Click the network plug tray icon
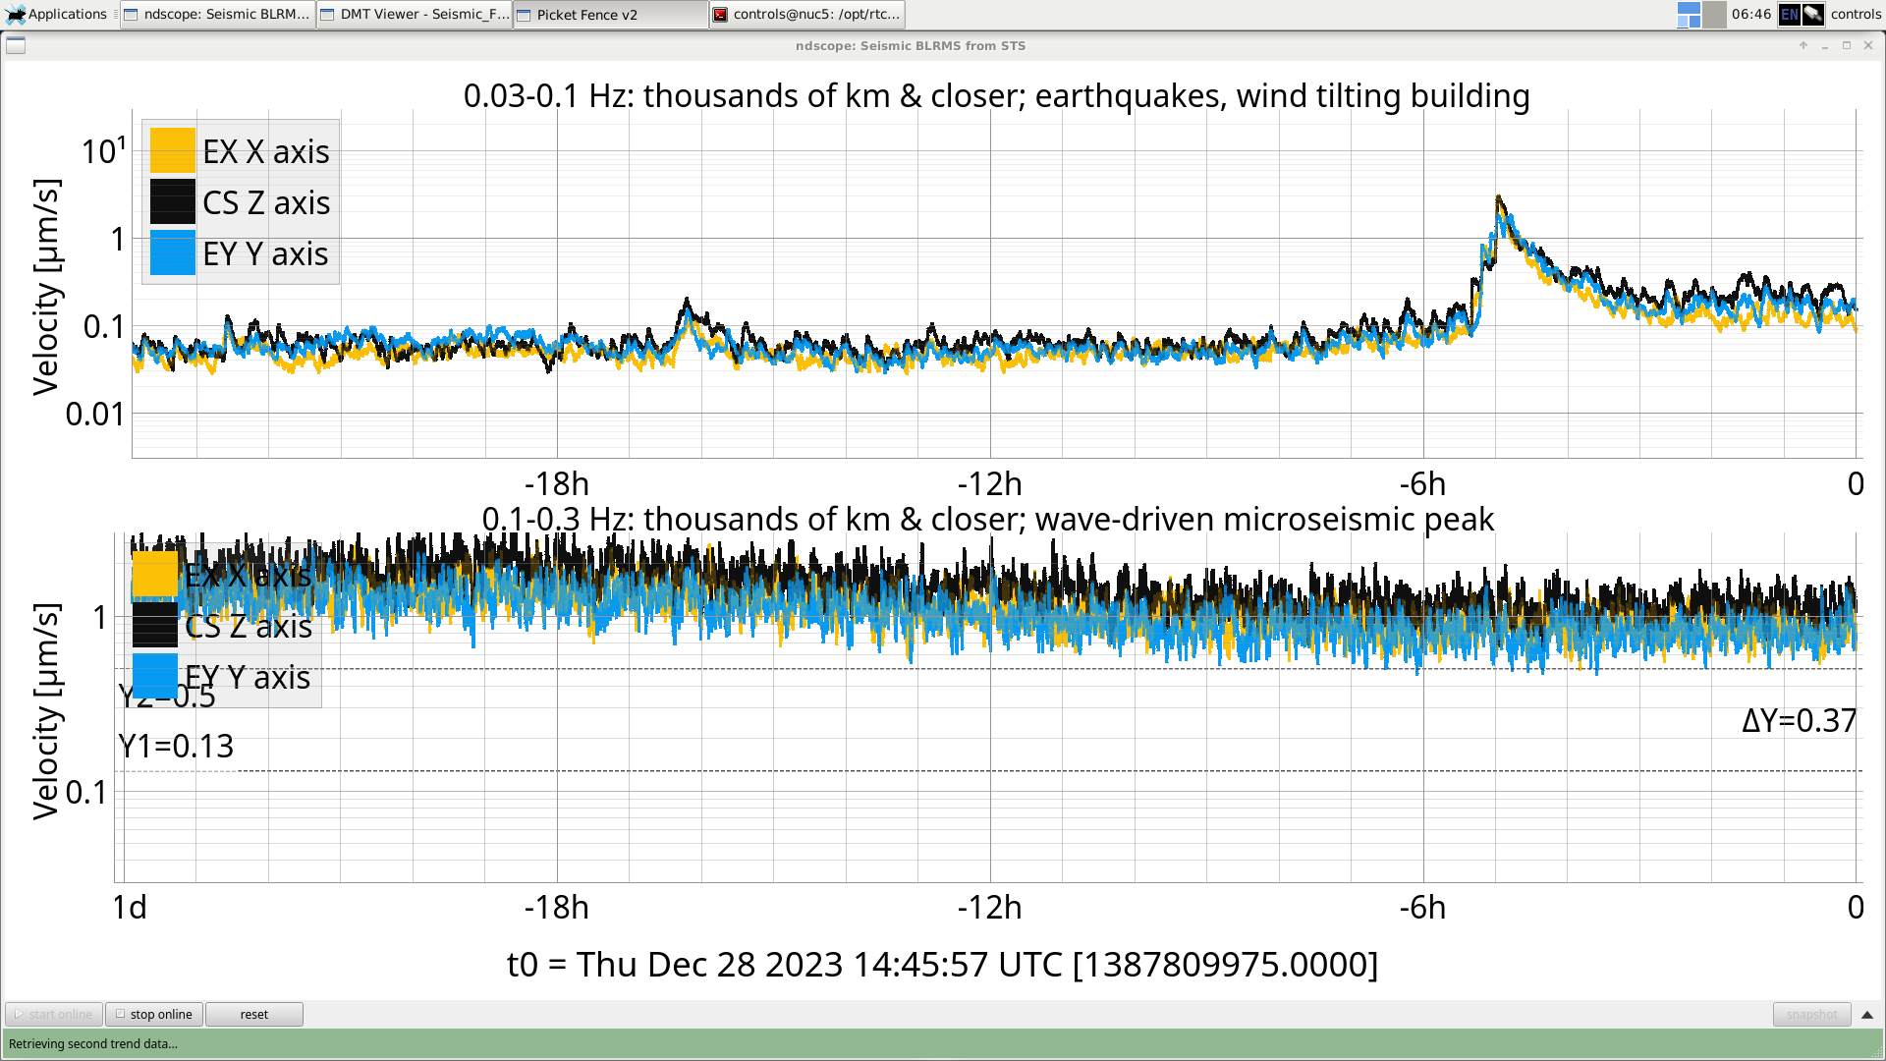The image size is (1886, 1061). point(1813,14)
